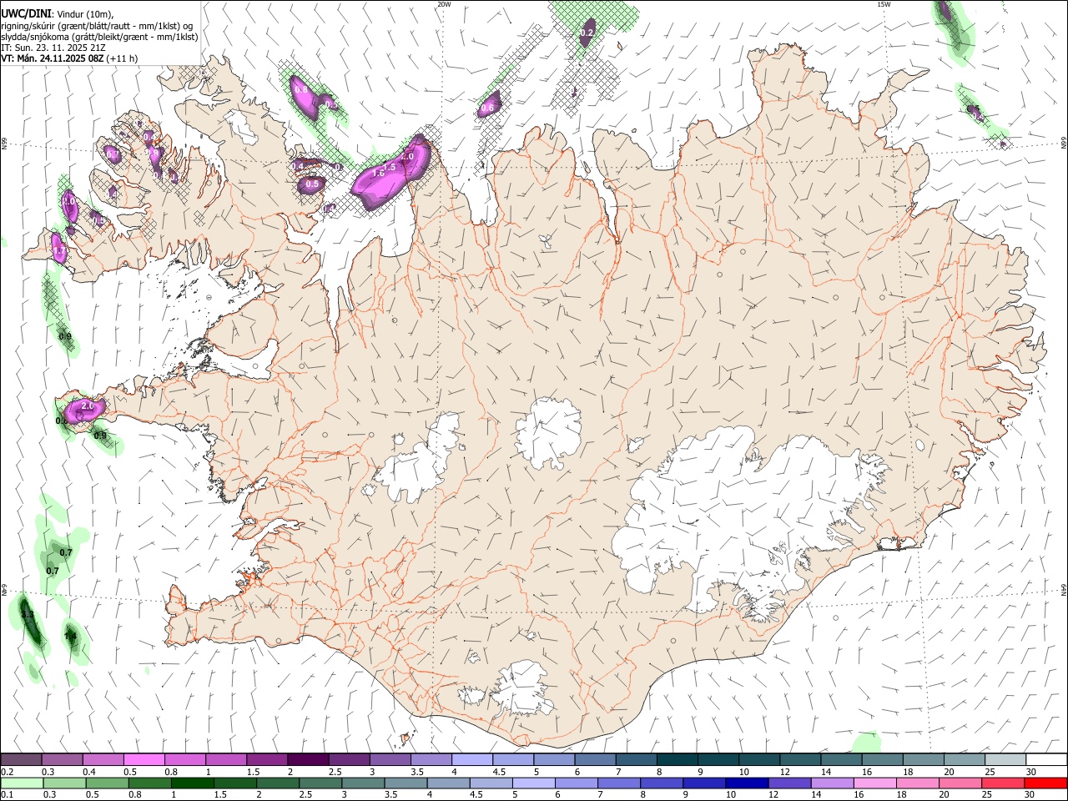Click the '1.5' value in the large magenta patch
Viewport: 1068px width, 801px height.
pyautogui.click(x=389, y=167)
